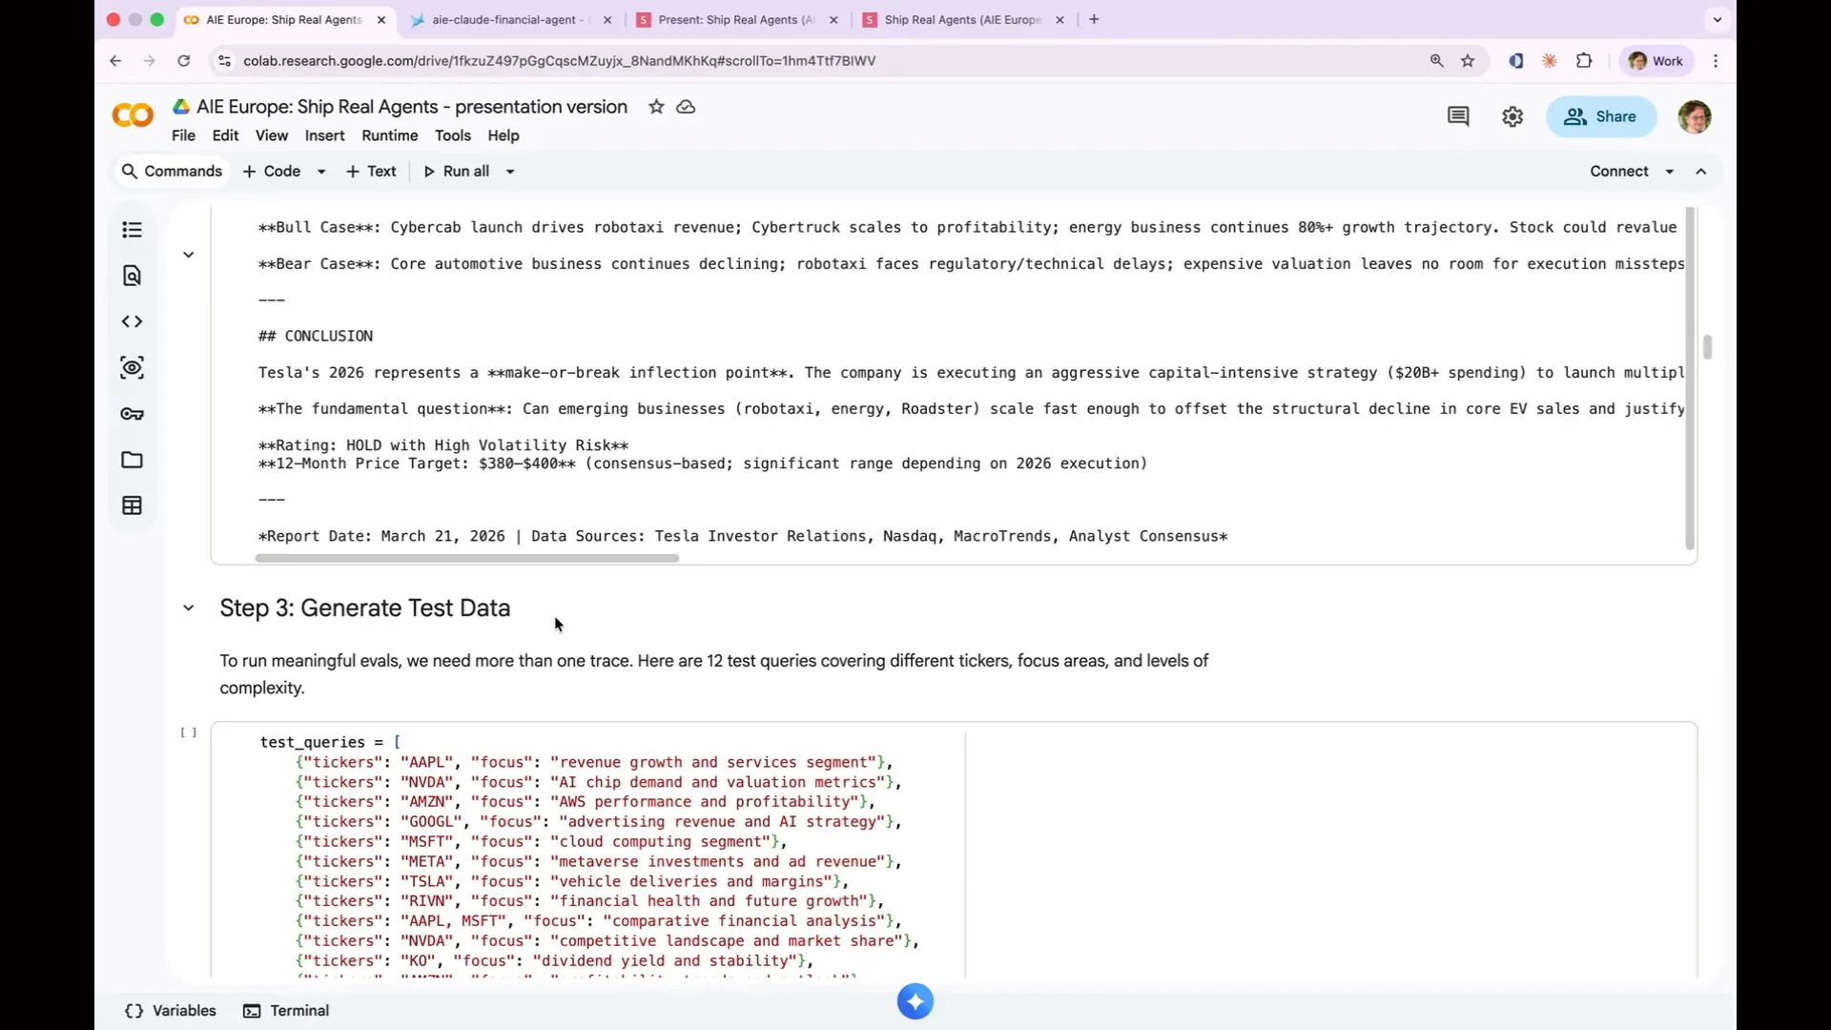Open the browser extensions puzzle icon
The image size is (1831, 1030).
(1584, 61)
